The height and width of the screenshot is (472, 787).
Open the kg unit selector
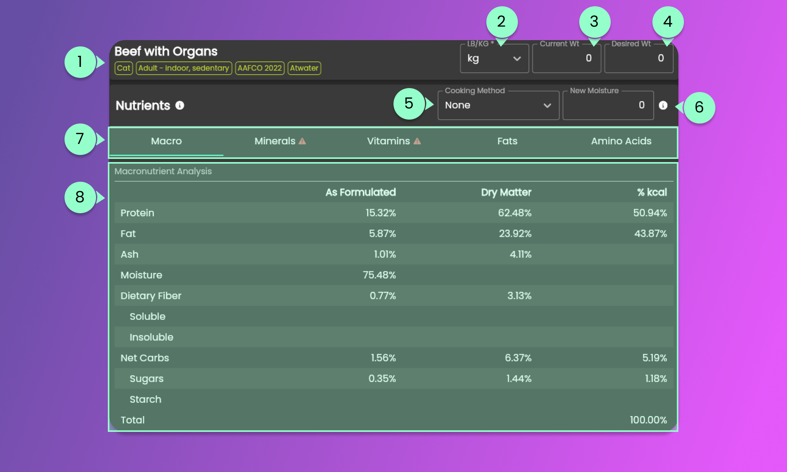click(x=488, y=59)
